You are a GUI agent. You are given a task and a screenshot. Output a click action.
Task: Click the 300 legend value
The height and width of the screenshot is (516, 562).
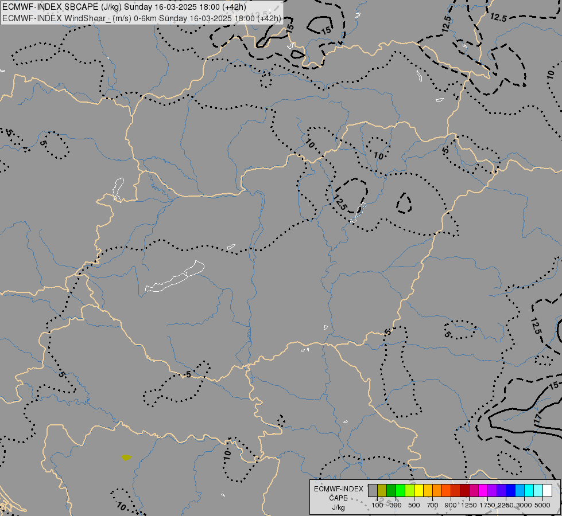click(396, 505)
